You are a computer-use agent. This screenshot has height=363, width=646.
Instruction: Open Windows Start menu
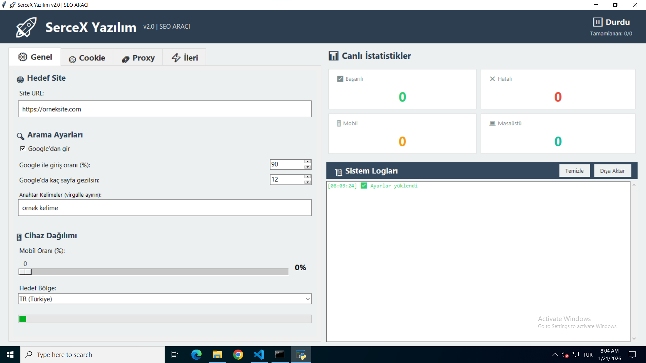(10, 355)
